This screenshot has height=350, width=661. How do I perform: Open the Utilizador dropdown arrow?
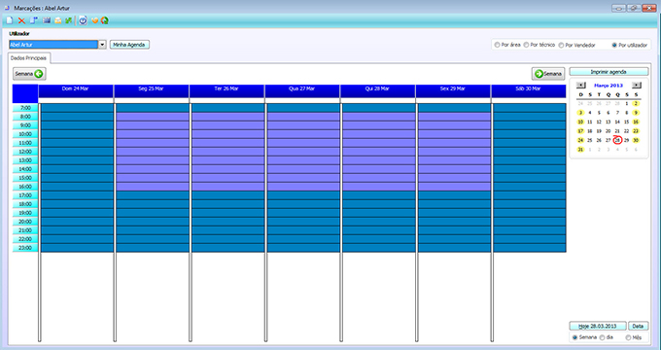click(x=102, y=45)
